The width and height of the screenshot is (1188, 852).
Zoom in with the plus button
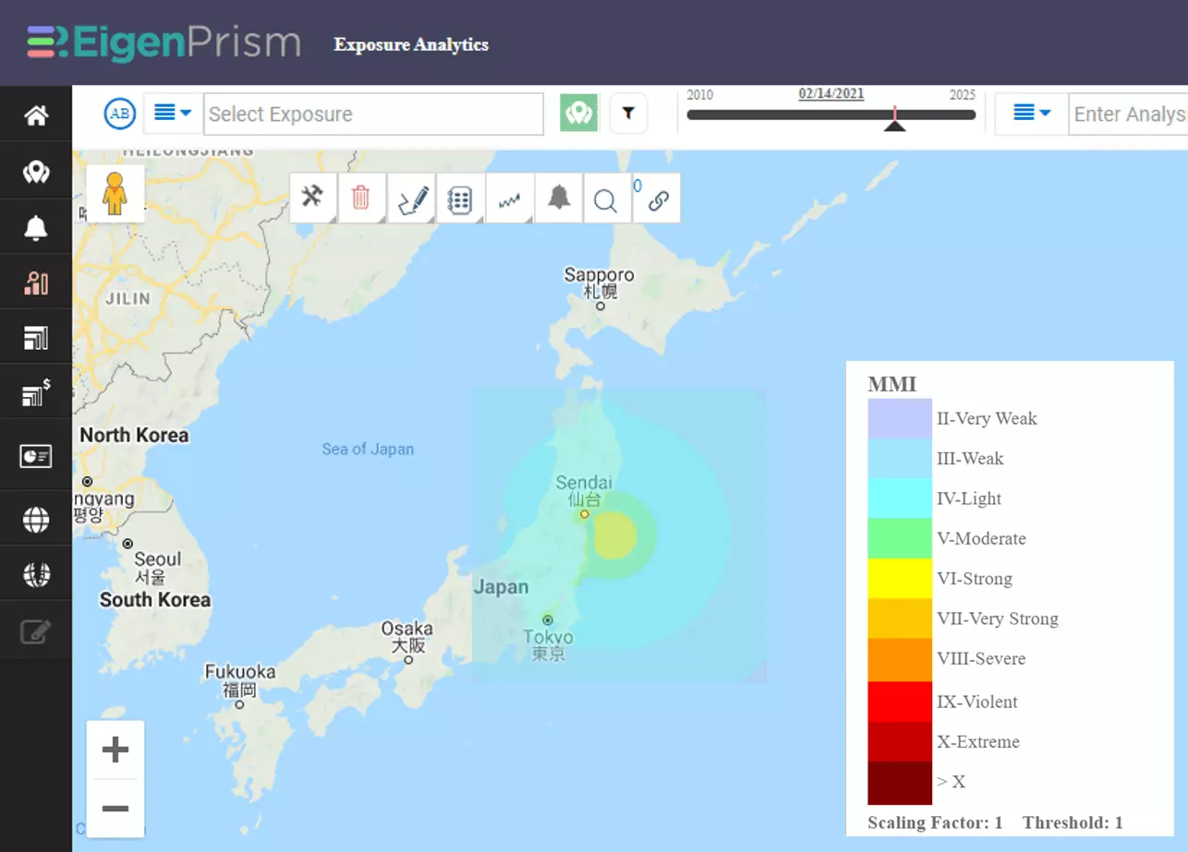coord(115,750)
